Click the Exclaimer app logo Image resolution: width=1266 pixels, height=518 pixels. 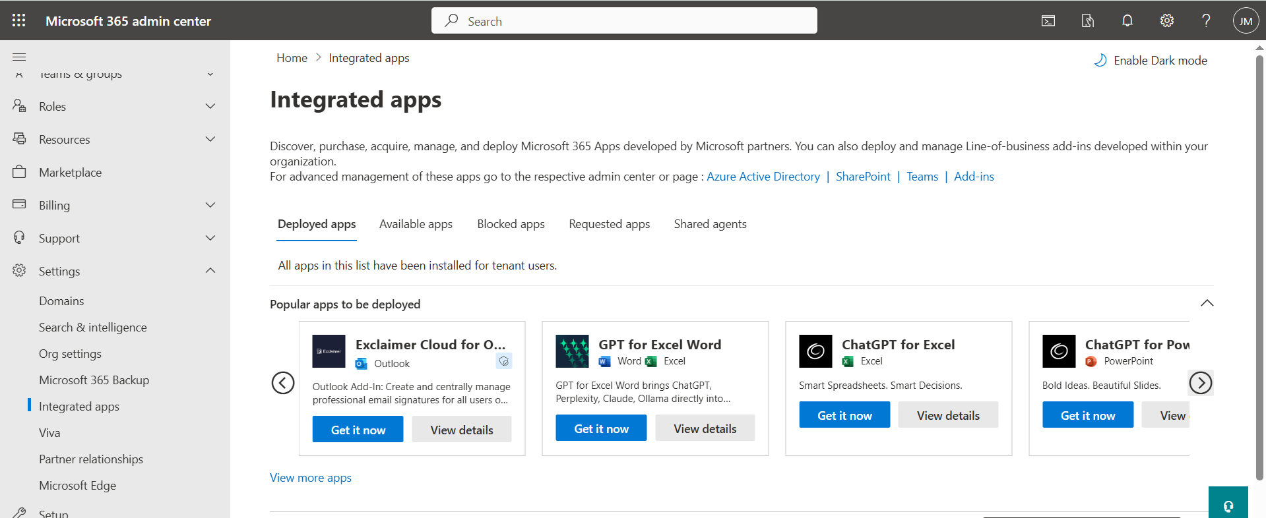(329, 351)
